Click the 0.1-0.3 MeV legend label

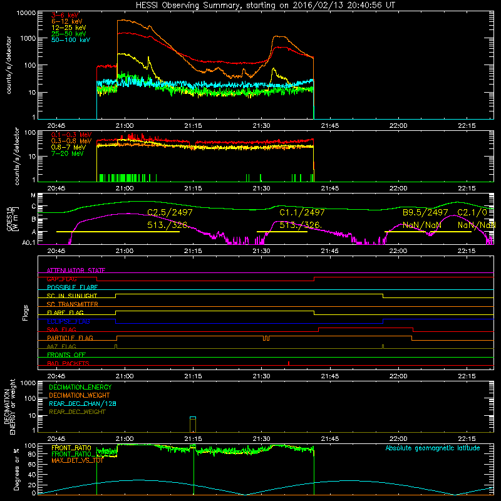click(71, 135)
